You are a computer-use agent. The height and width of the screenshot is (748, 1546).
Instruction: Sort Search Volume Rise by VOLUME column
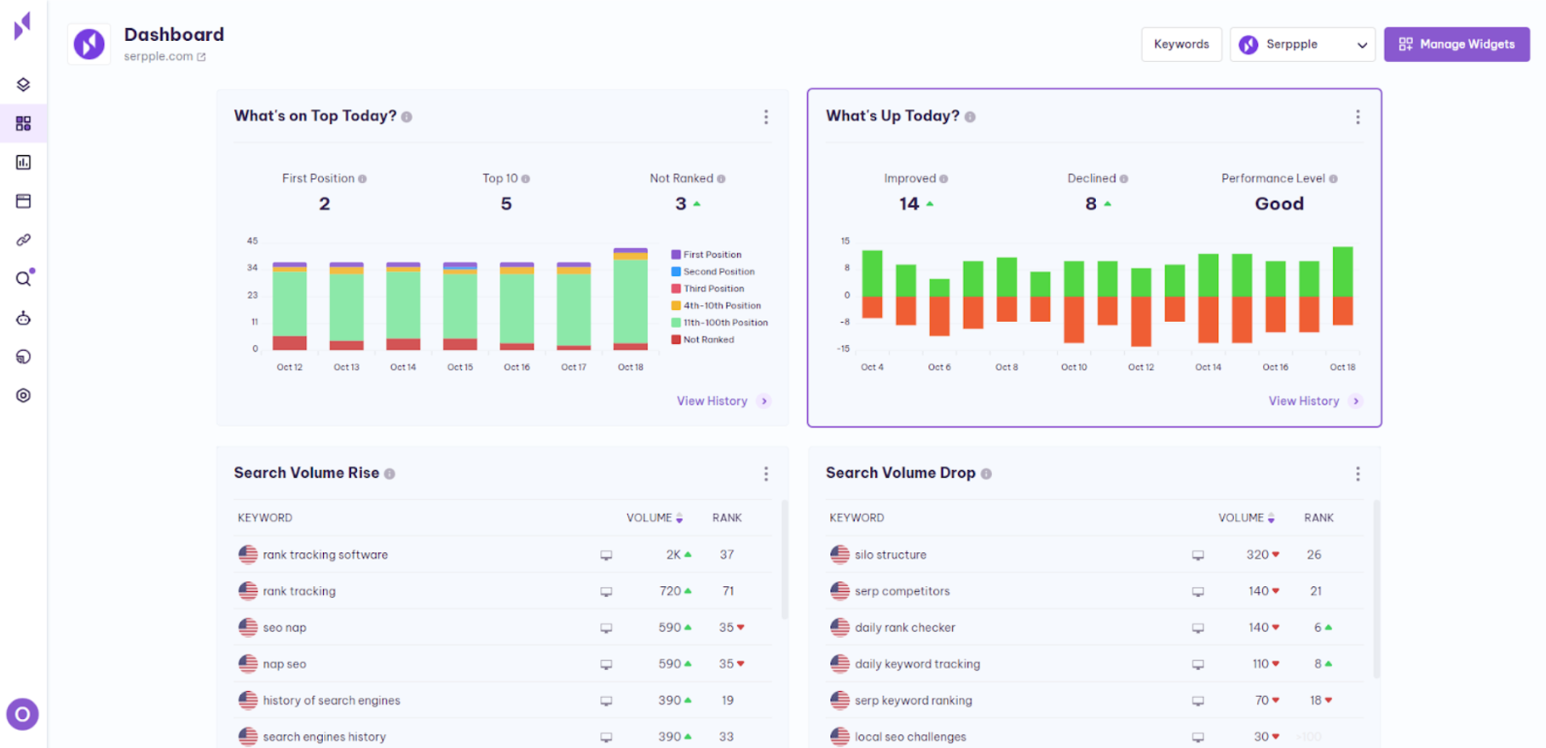coord(655,518)
